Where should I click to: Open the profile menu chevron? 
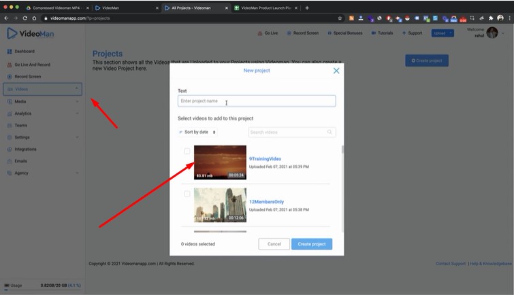[503, 33]
